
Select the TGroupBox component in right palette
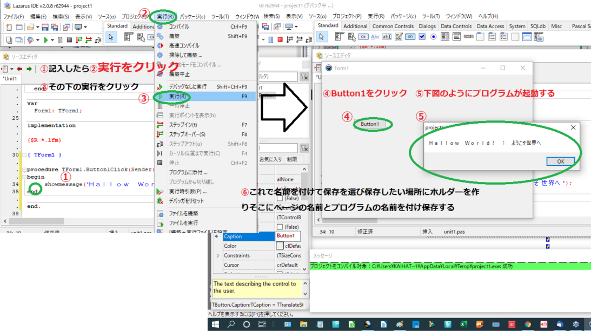(x=480, y=37)
